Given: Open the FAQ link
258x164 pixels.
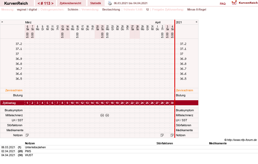Looking at the screenshot, I should click(222, 4).
